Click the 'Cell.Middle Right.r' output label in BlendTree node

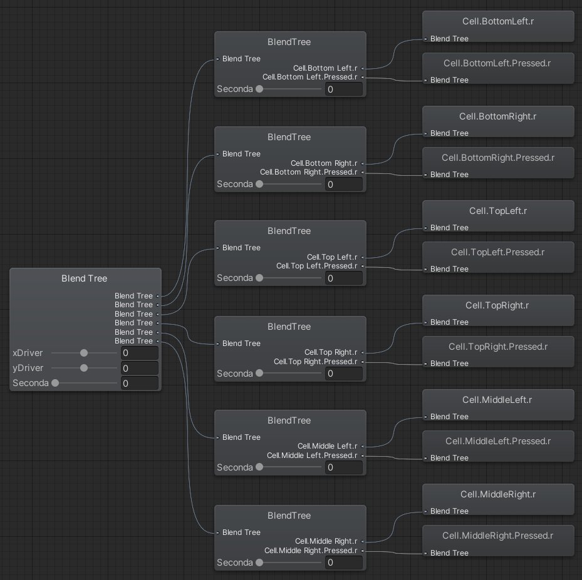pos(326,541)
